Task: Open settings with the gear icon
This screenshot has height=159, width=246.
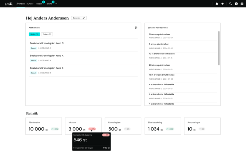Action: coord(242,4)
